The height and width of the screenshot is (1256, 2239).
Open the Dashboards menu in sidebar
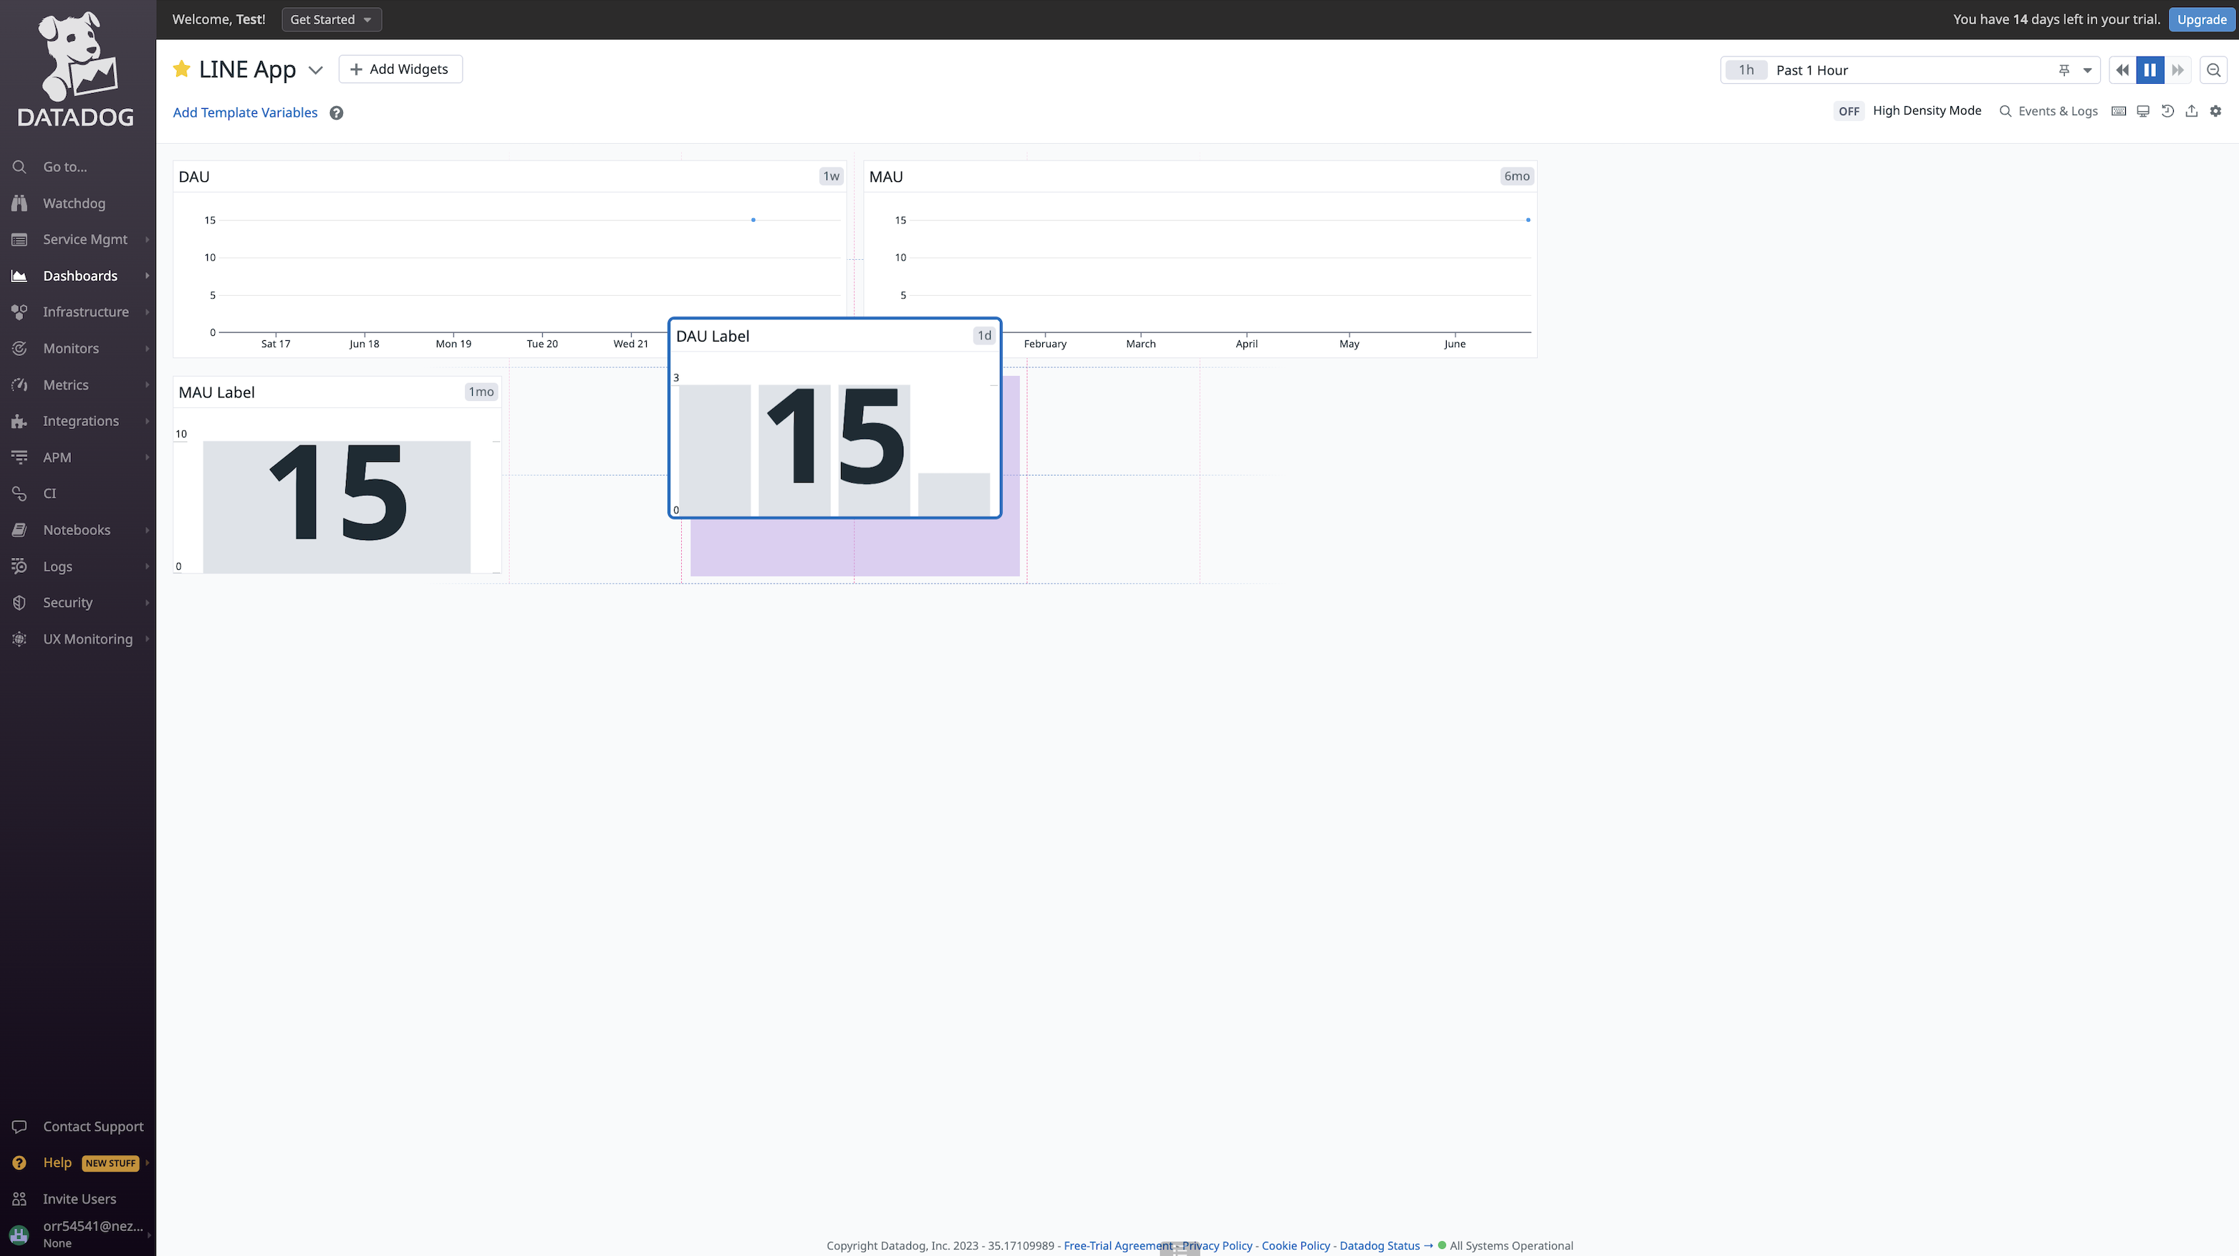point(80,276)
